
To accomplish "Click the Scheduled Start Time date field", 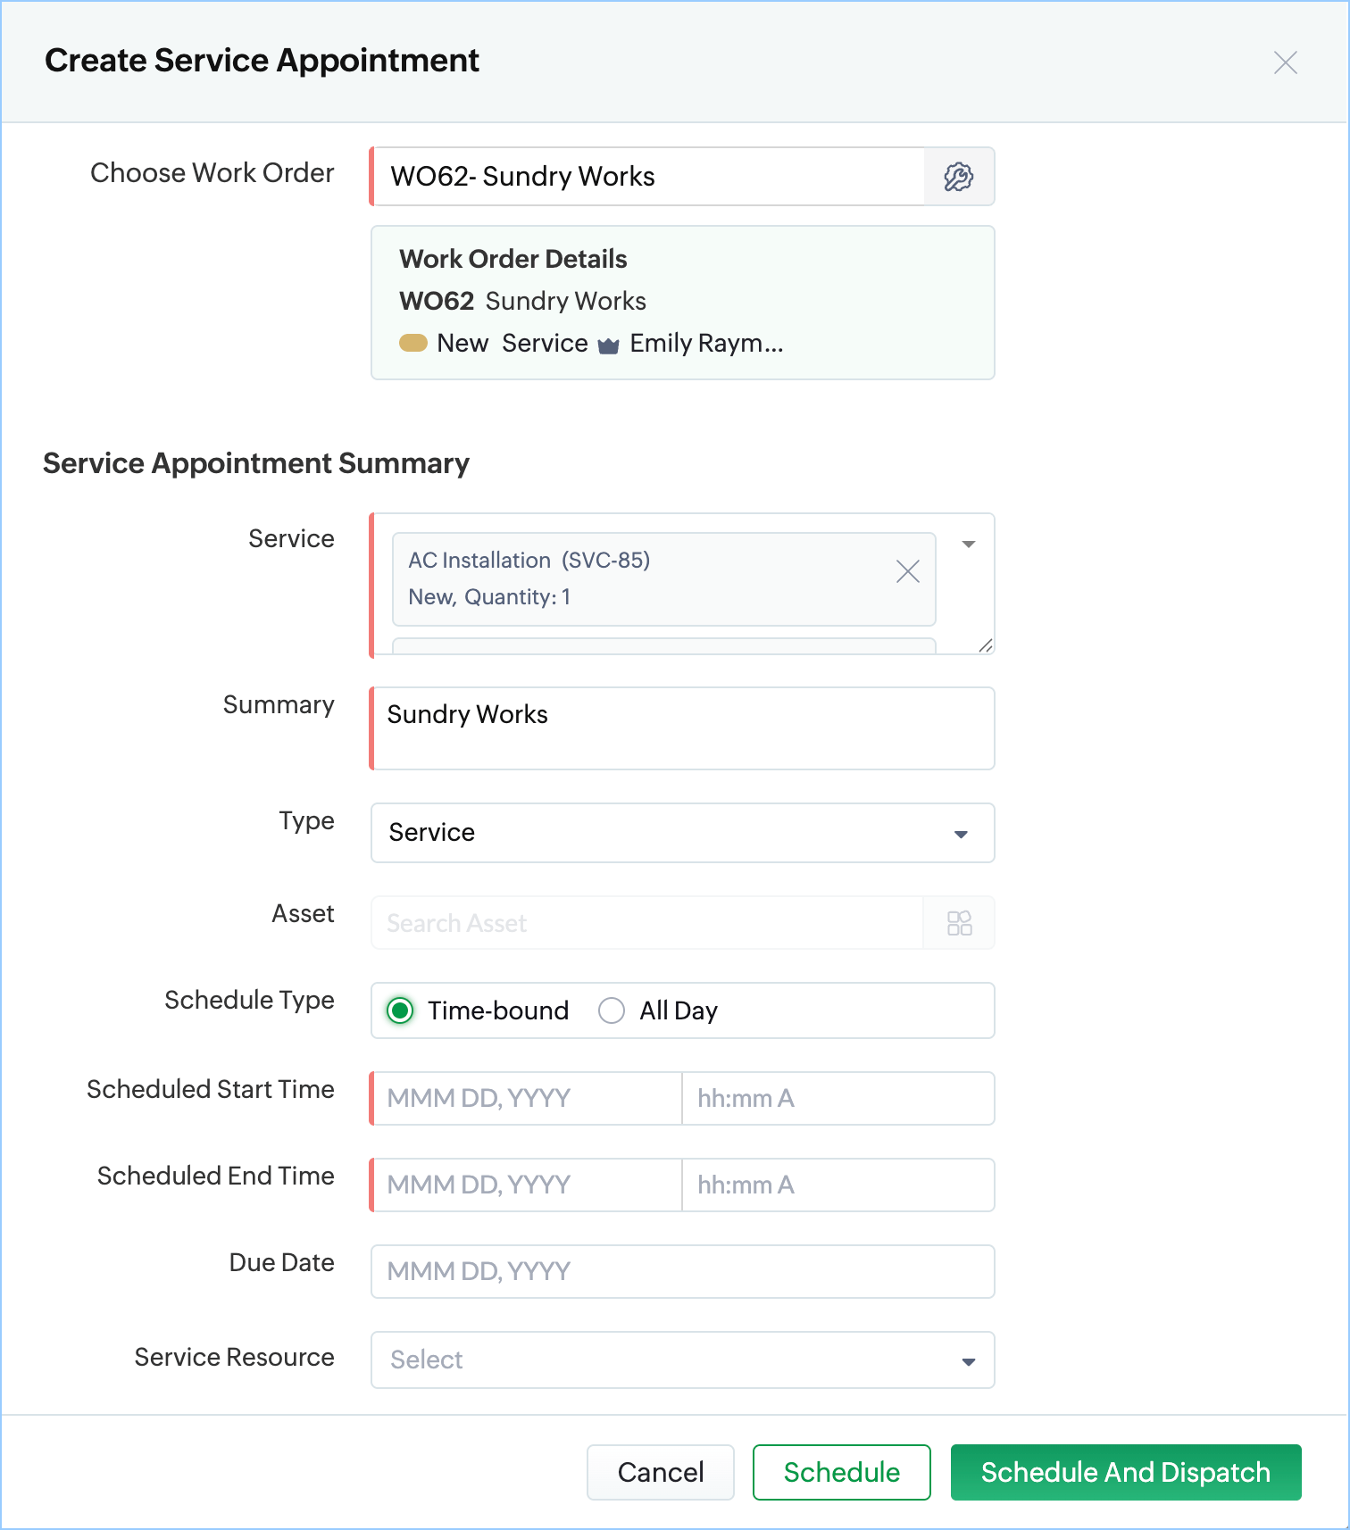I will point(527,1098).
